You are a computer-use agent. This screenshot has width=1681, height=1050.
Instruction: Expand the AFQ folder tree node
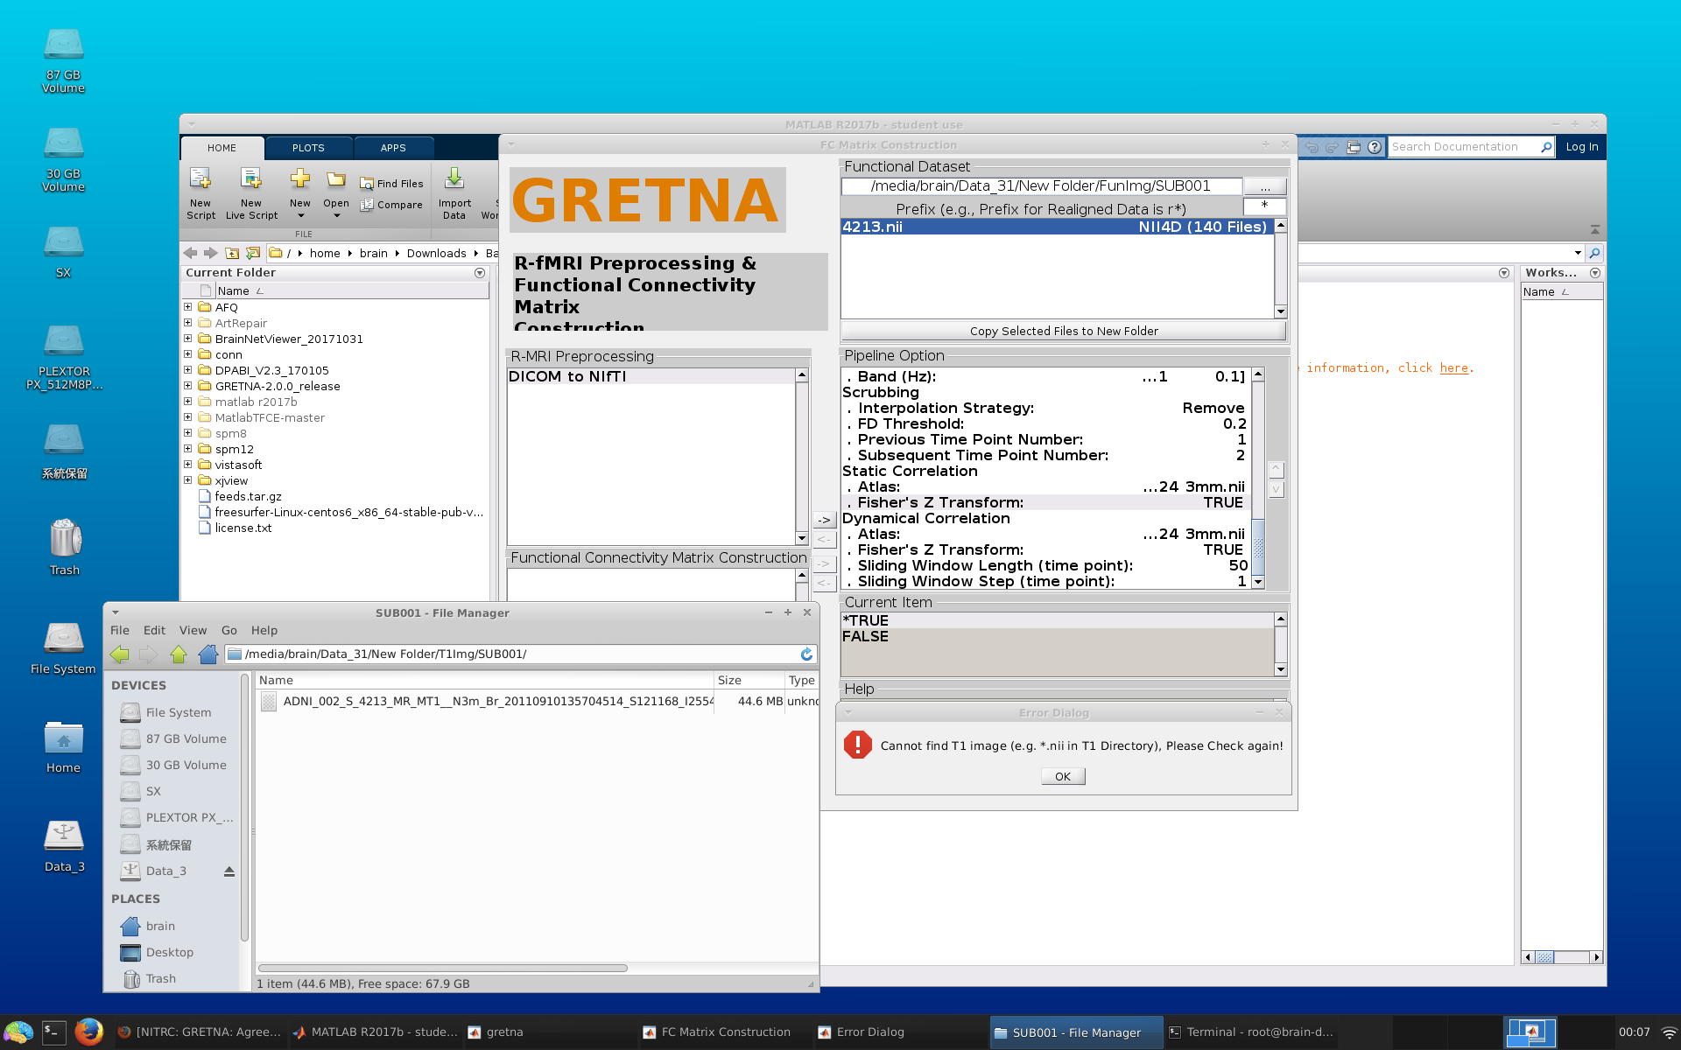[187, 307]
